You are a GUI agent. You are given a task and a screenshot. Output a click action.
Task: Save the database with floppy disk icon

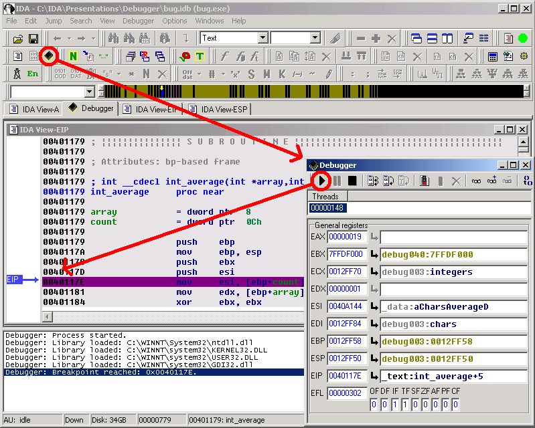[33, 39]
